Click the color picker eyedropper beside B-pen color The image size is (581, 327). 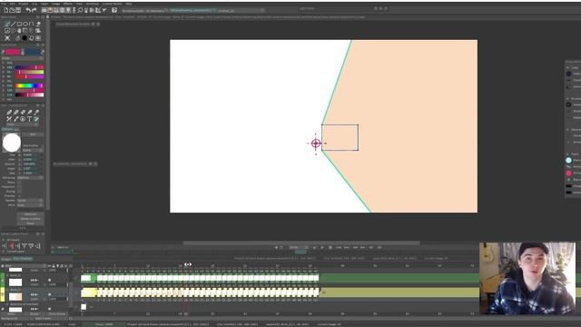(42, 53)
